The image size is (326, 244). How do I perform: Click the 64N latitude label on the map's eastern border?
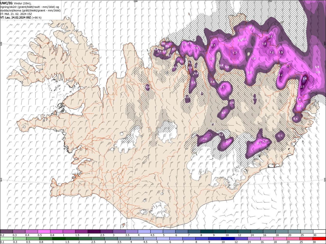[325, 179]
